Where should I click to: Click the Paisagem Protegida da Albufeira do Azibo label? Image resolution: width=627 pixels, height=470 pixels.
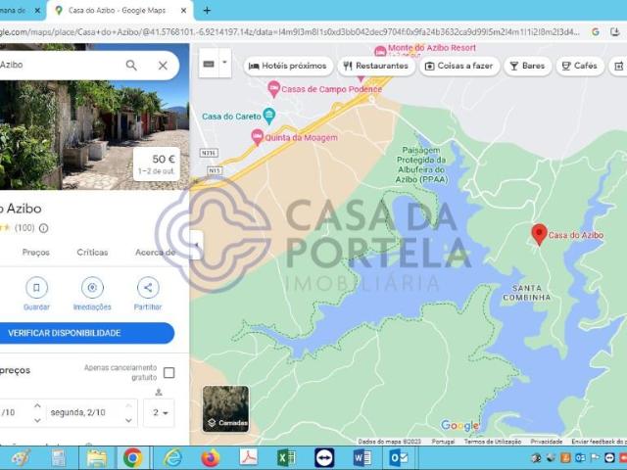point(421,165)
